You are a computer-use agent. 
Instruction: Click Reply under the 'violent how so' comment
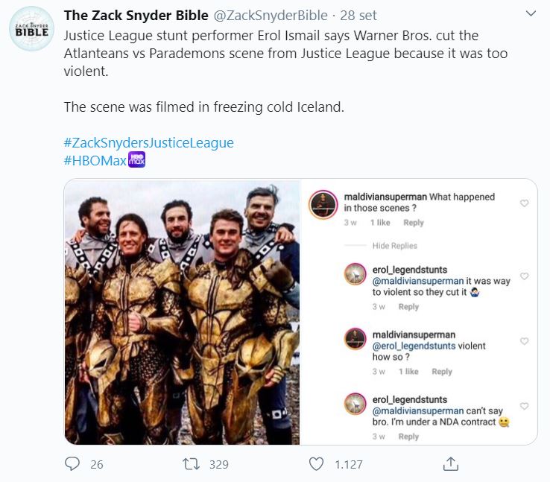click(442, 372)
